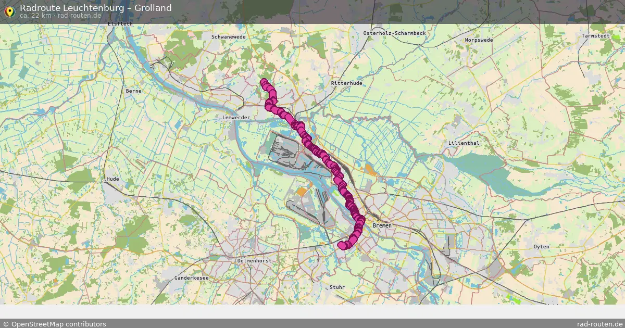Click the title Radroute Leuchtenburg – Grolland
Image resolution: width=625 pixels, height=328 pixels.
coord(96,8)
